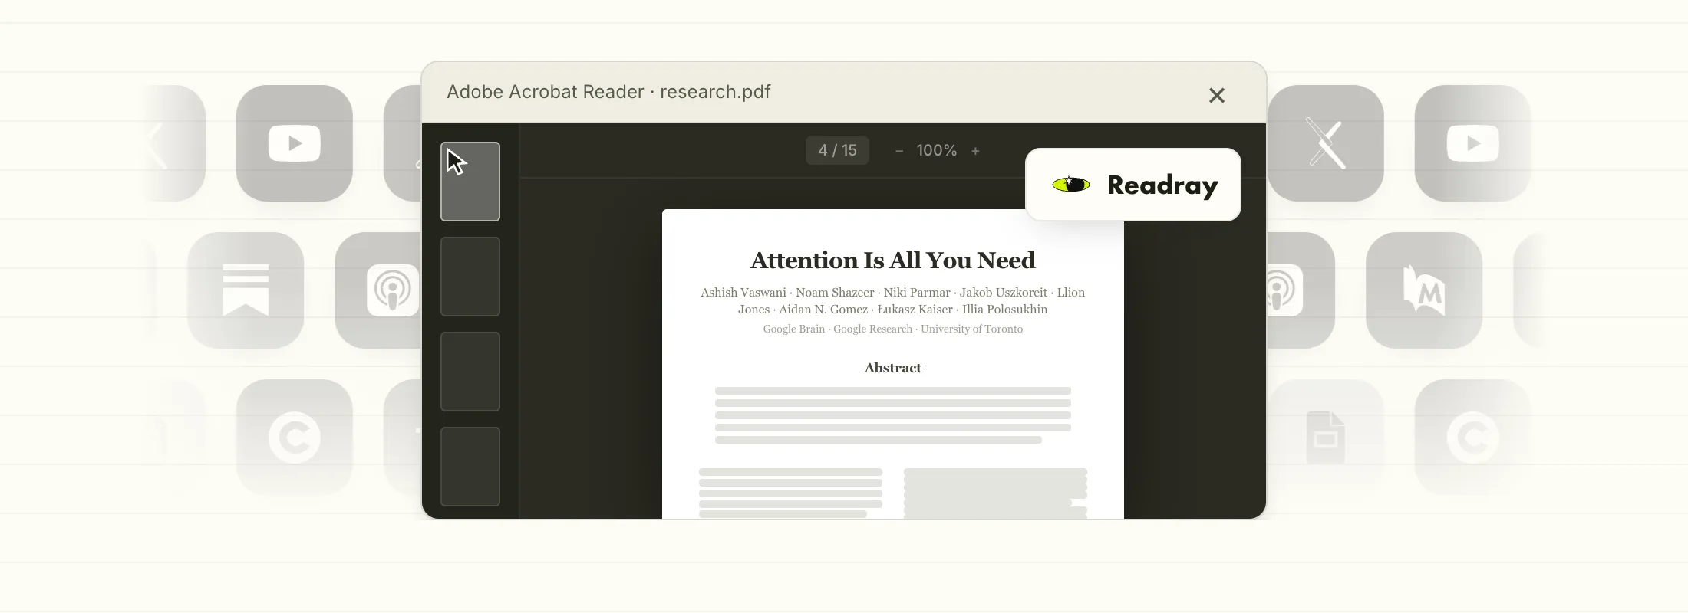
Task: Open the C-logo app icon below left YouTube
Action: point(295,438)
